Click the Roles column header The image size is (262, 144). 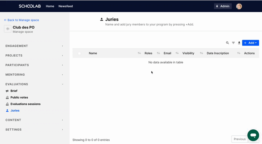click(148, 53)
